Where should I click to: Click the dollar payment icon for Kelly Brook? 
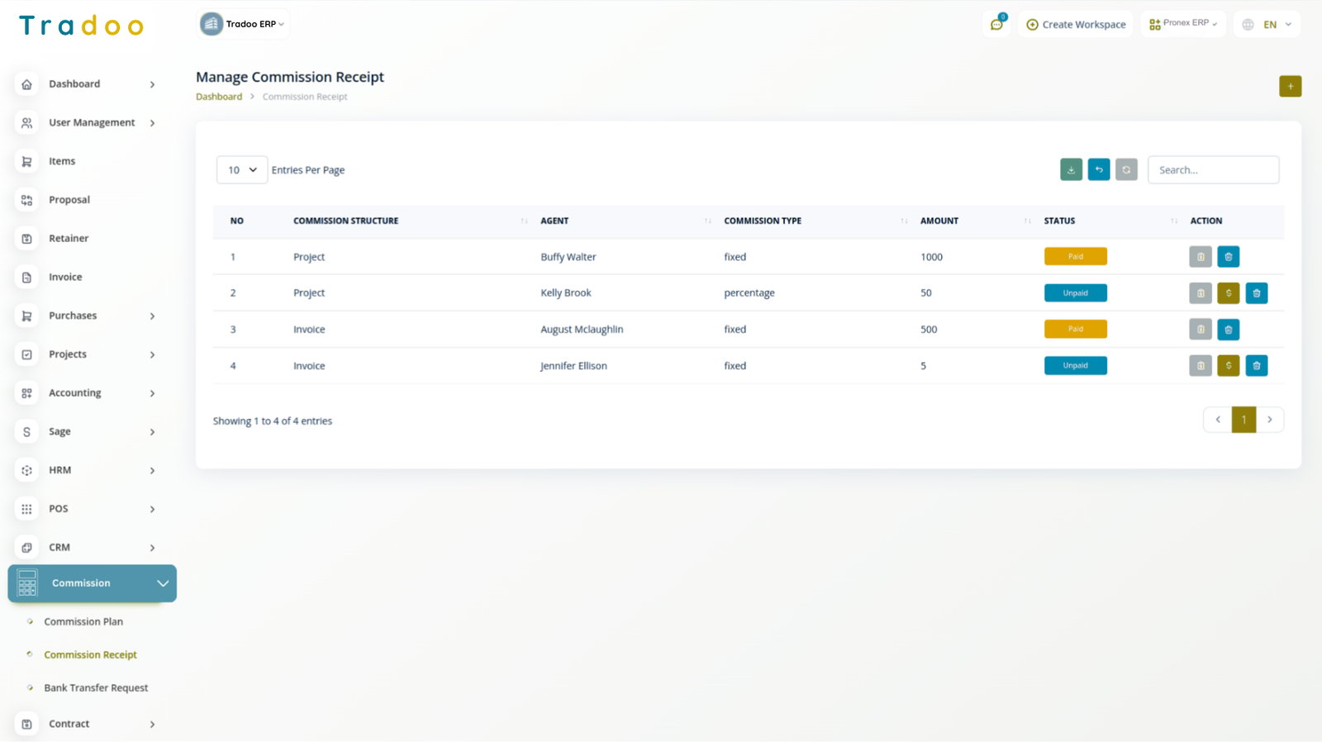pyautogui.click(x=1229, y=293)
